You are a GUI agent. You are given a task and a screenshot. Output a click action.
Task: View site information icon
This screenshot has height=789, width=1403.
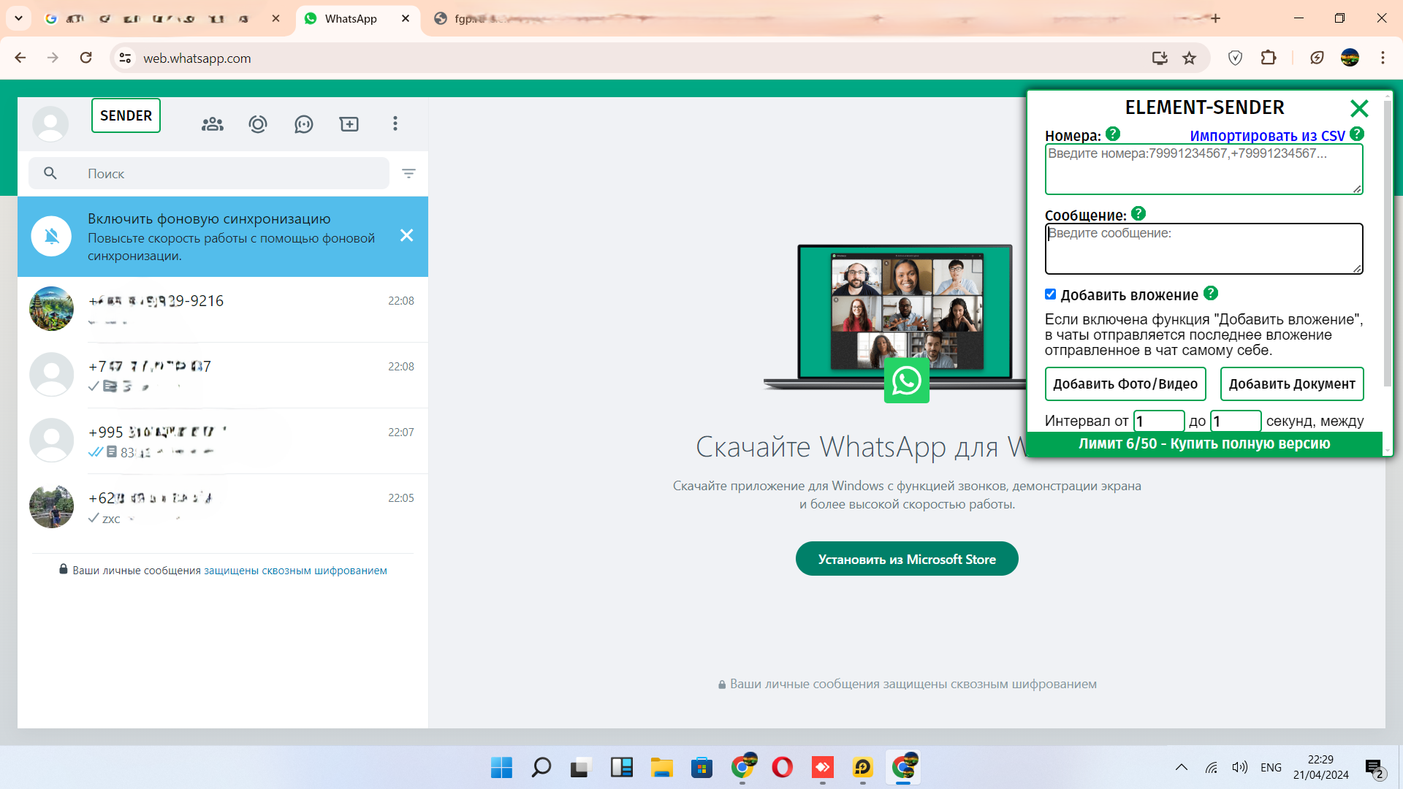(x=125, y=58)
